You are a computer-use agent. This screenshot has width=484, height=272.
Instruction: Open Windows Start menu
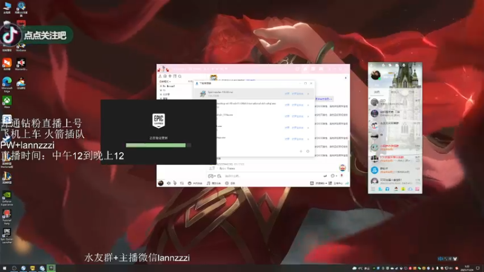point(4,268)
